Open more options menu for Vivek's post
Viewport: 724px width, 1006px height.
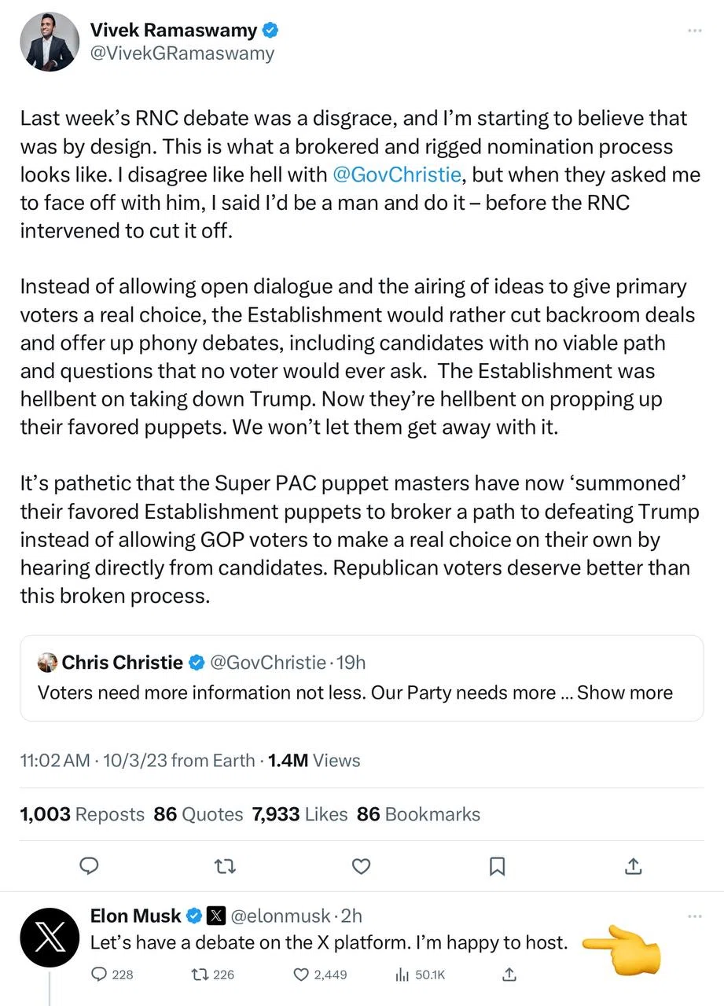[x=694, y=31]
